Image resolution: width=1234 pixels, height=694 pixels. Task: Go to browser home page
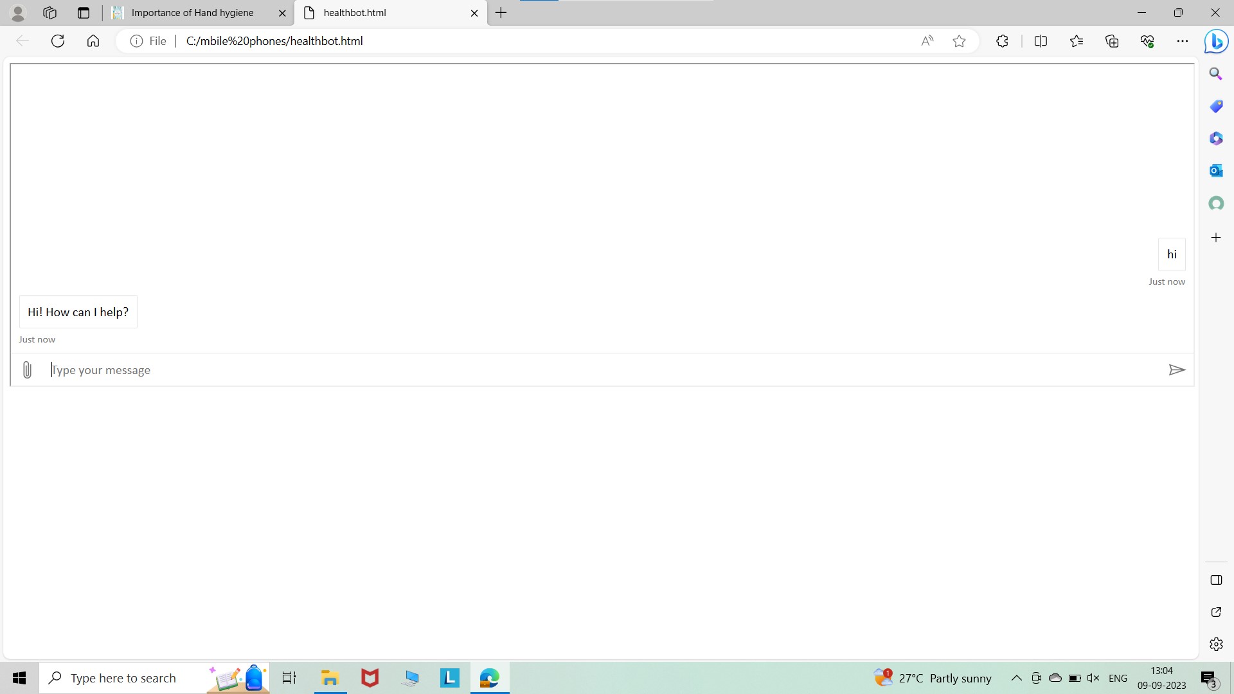(93, 41)
